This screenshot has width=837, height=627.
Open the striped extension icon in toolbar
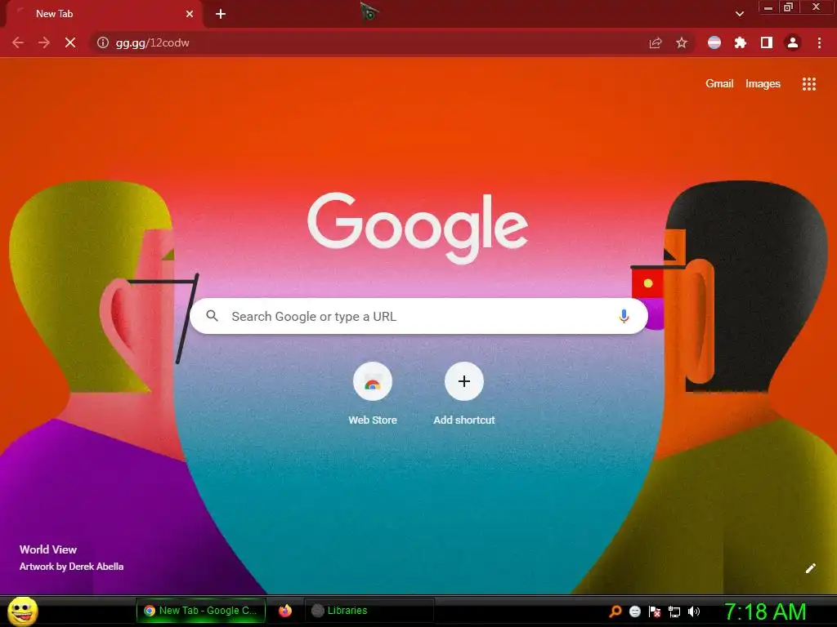[x=714, y=42]
